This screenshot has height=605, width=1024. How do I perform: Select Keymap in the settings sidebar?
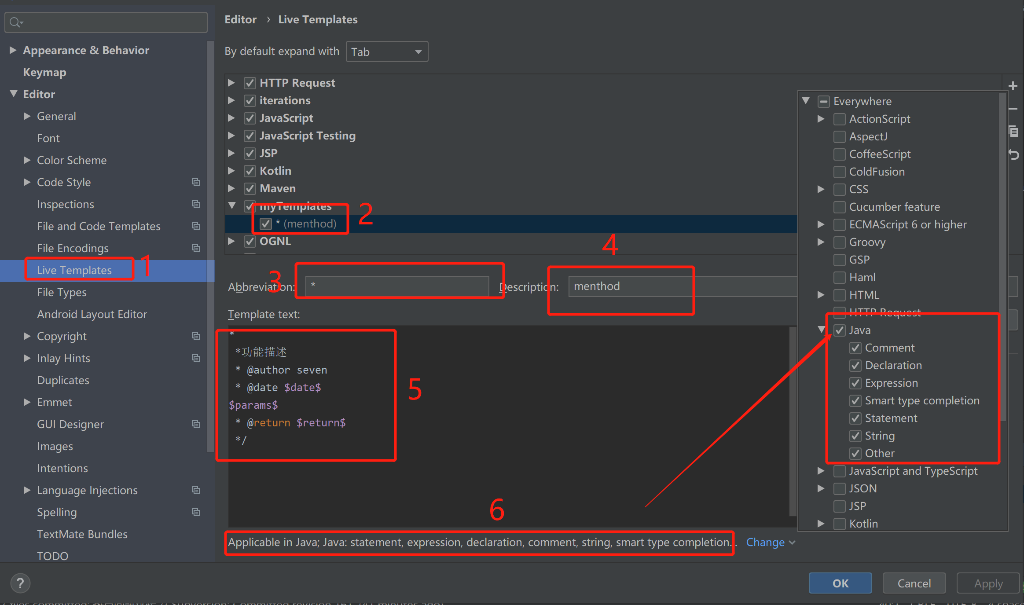(44, 72)
